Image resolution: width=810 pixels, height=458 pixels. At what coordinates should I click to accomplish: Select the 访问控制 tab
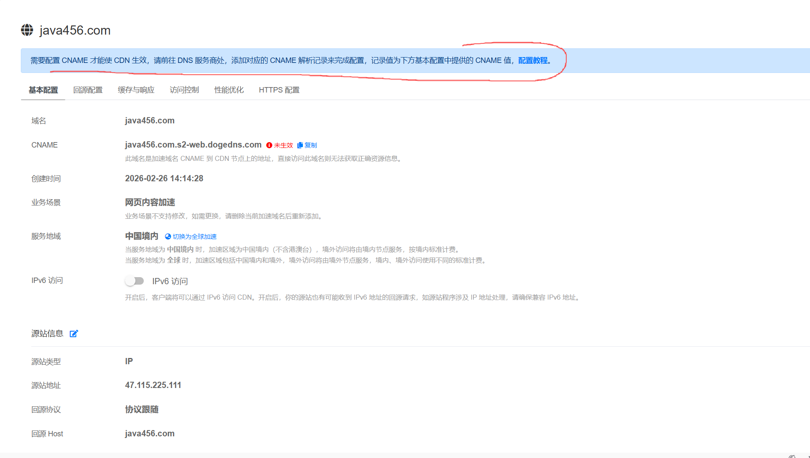point(184,90)
